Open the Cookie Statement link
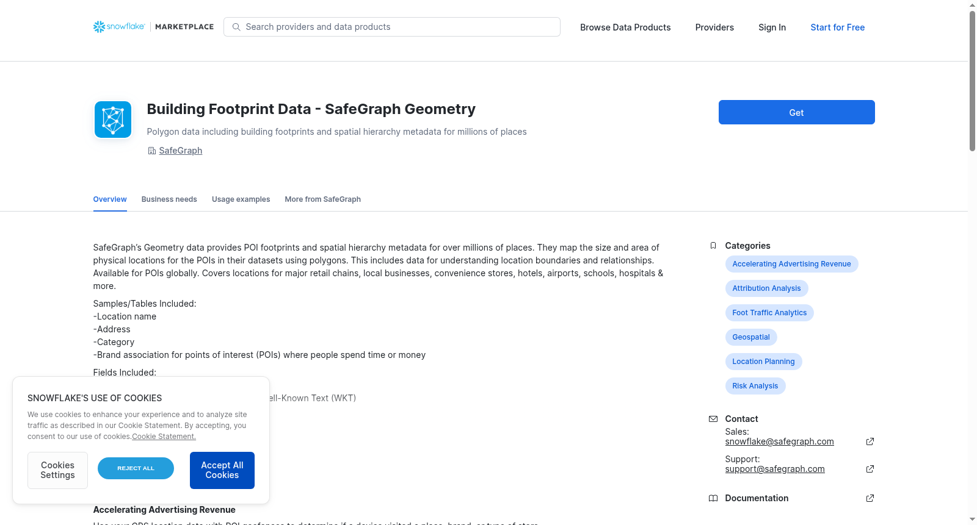The height and width of the screenshot is (525, 977). tap(164, 437)
